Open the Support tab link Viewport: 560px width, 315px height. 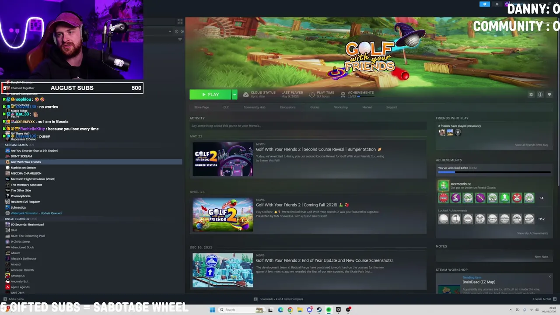392,107
